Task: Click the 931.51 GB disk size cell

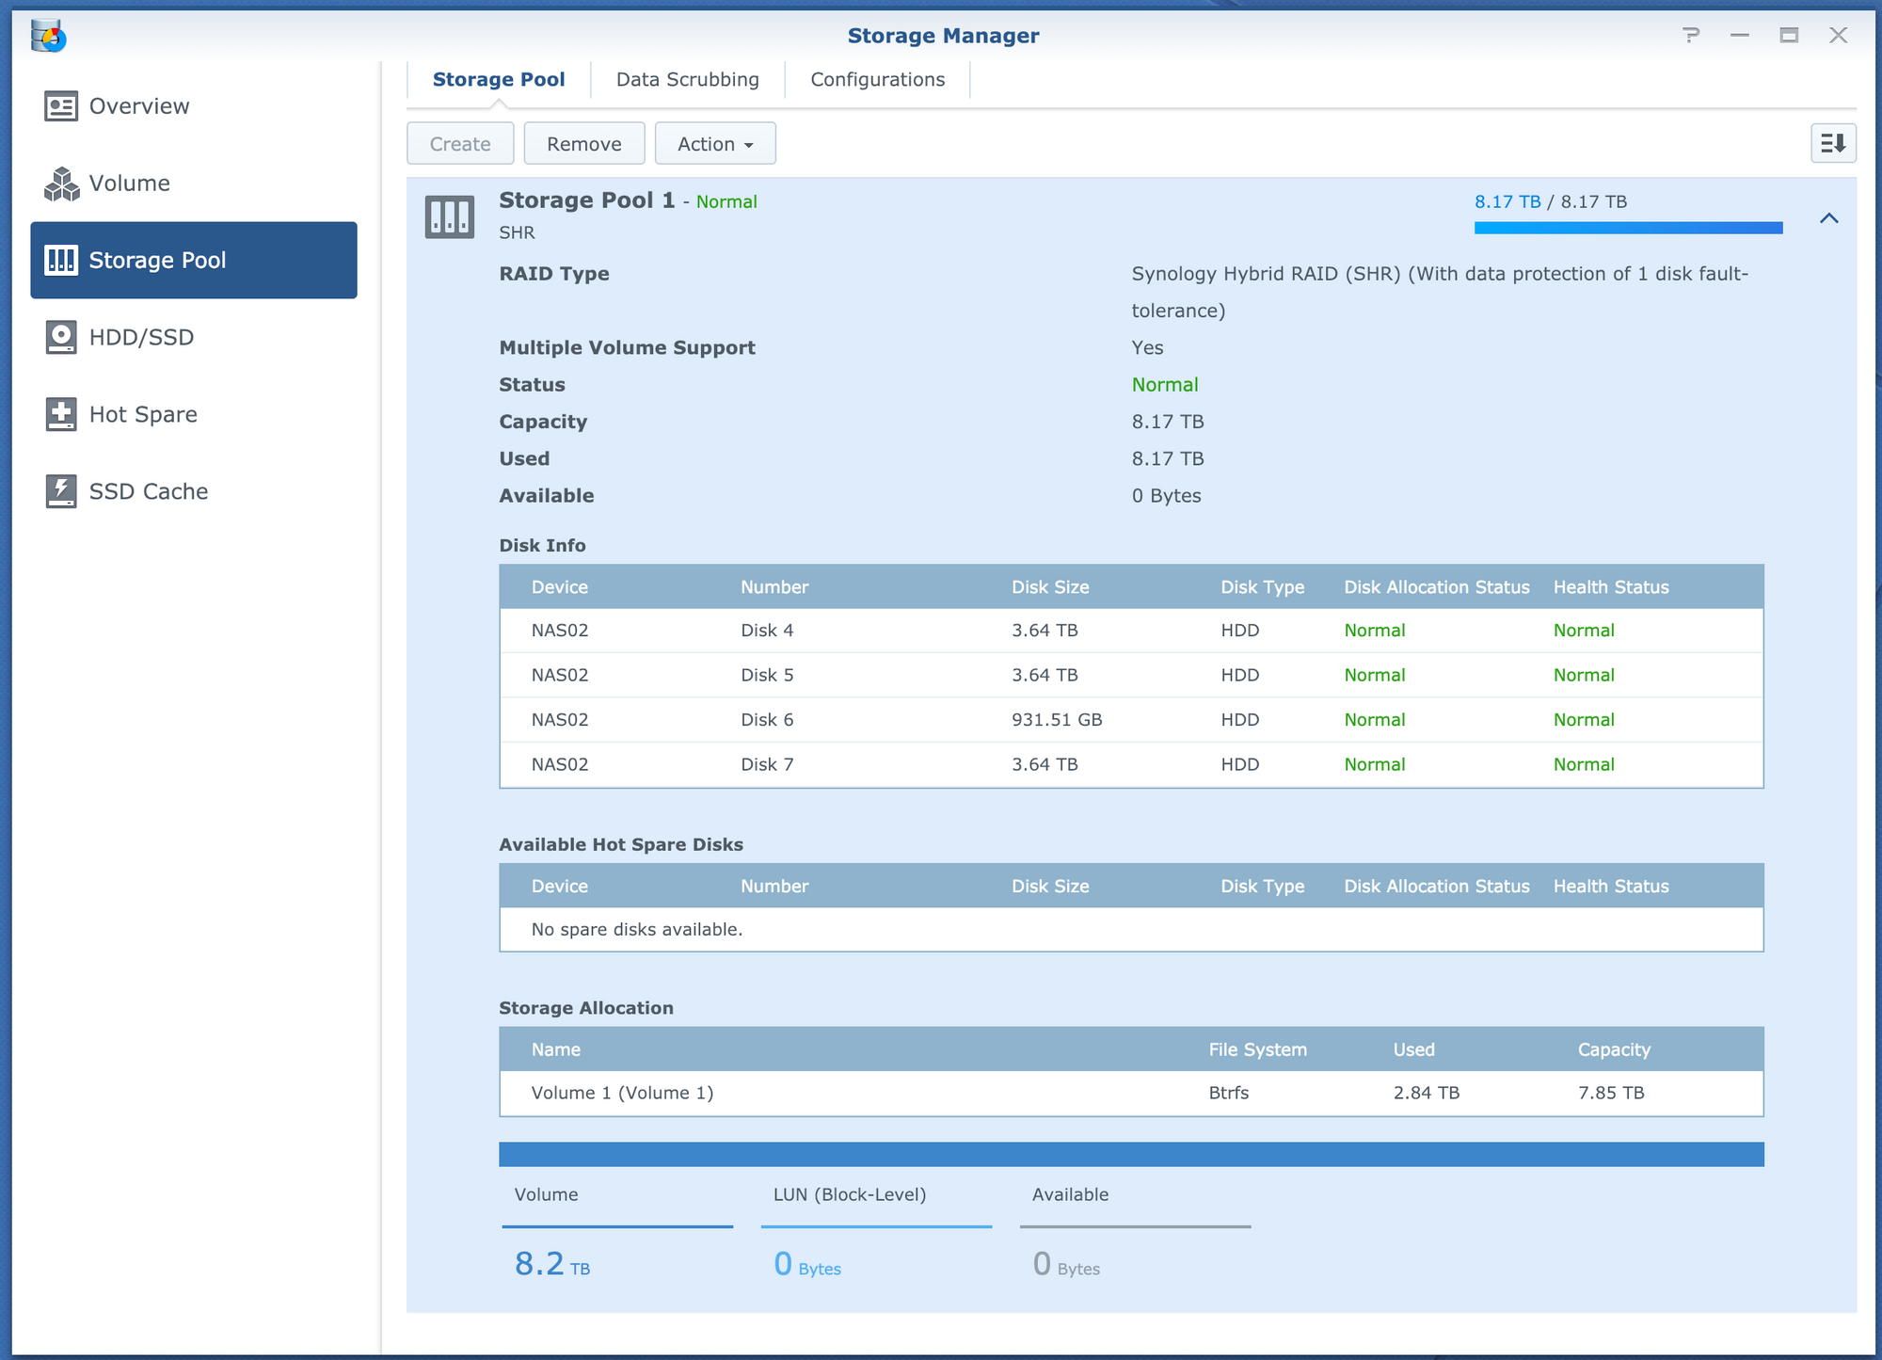Action: (1057, 720)
